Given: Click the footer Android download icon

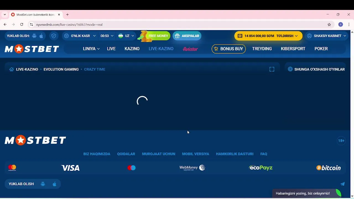Looking at the screenshot, I should click(43, 184).
